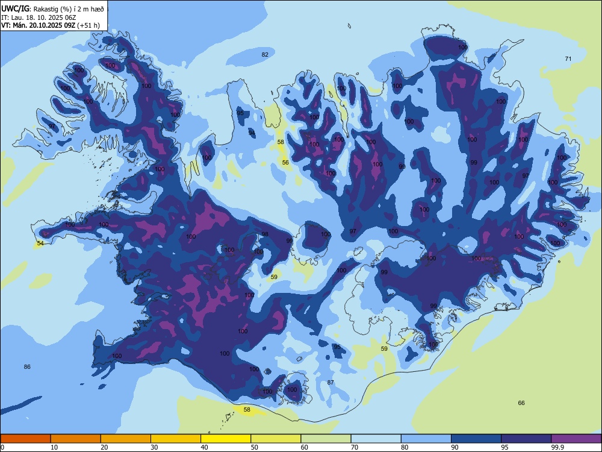
Task: Click the legend scale label '40'
Action: [205, 447]
